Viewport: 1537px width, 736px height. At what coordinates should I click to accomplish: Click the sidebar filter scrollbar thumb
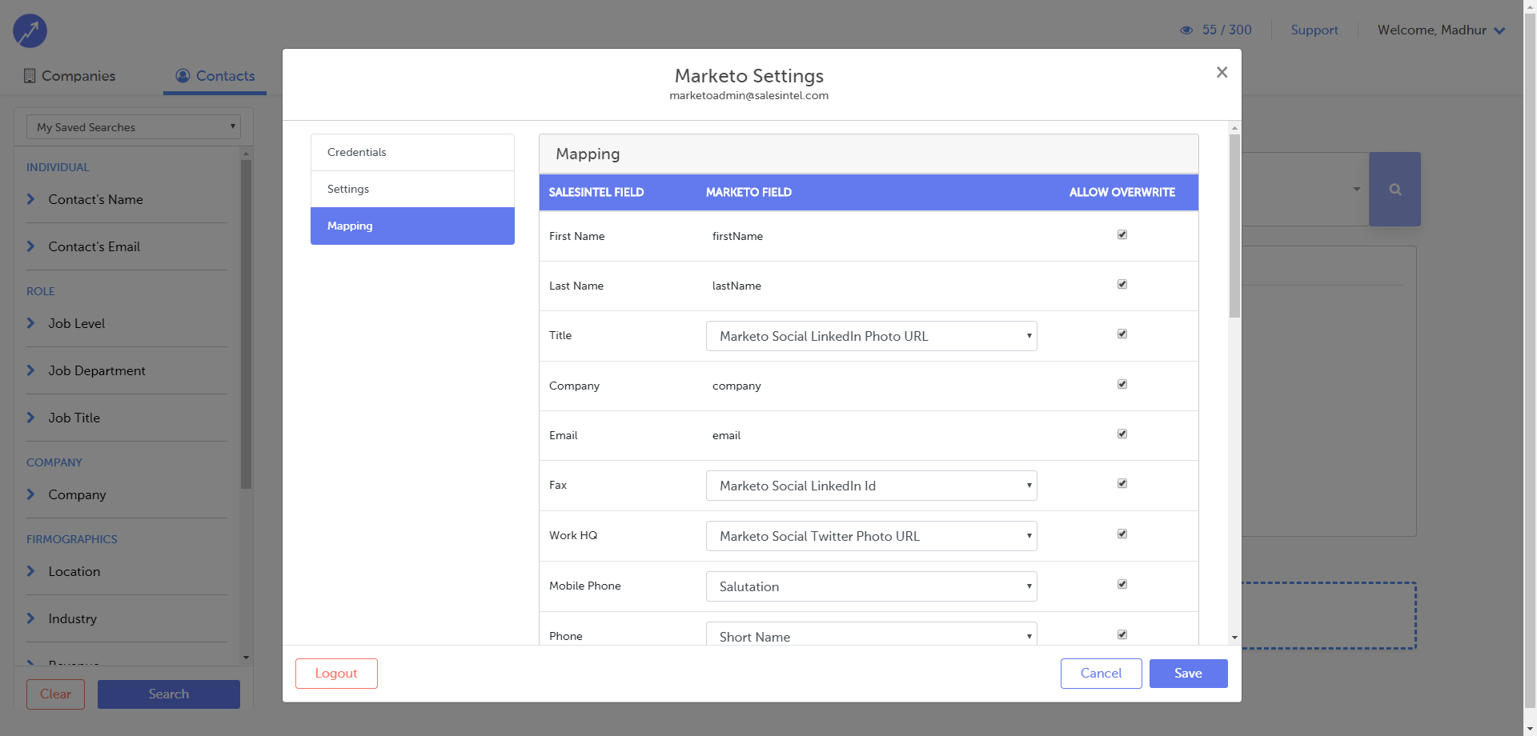pos(246,324)
